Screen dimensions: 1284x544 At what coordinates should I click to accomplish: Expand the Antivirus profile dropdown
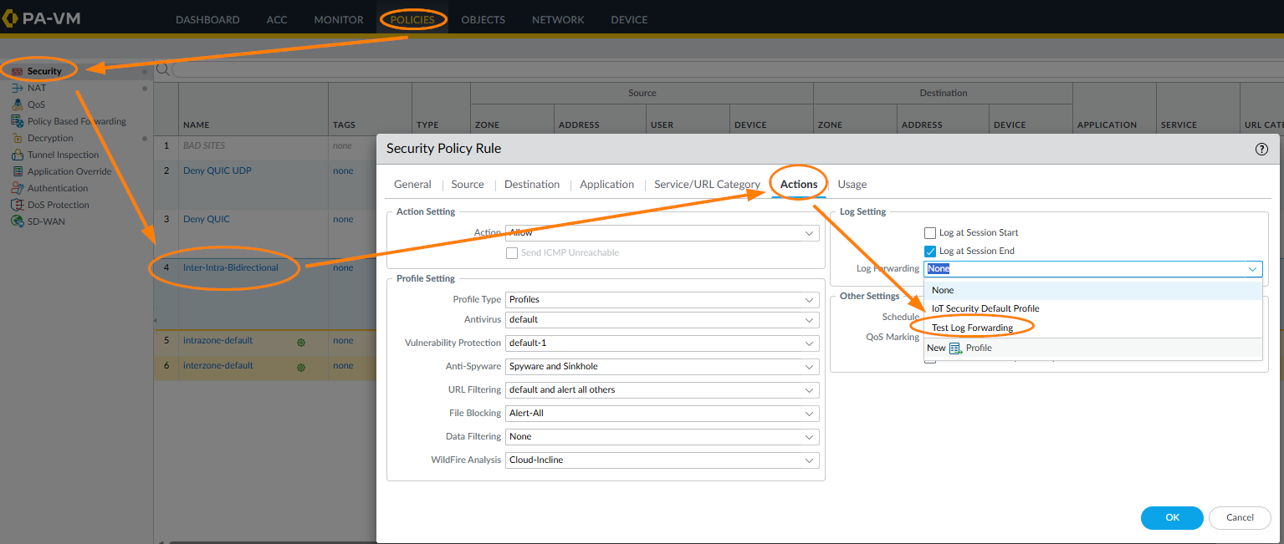[x=809, y=320]
